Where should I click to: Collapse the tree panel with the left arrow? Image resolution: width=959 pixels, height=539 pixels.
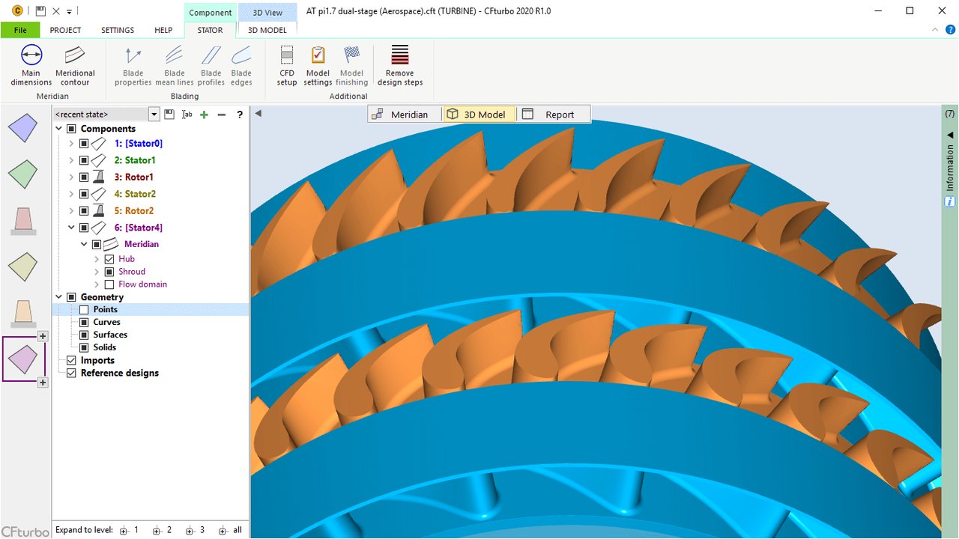[258, 114]
